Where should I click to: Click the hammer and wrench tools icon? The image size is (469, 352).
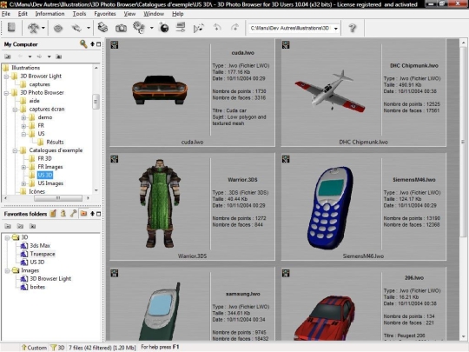(x=33, y=28)
